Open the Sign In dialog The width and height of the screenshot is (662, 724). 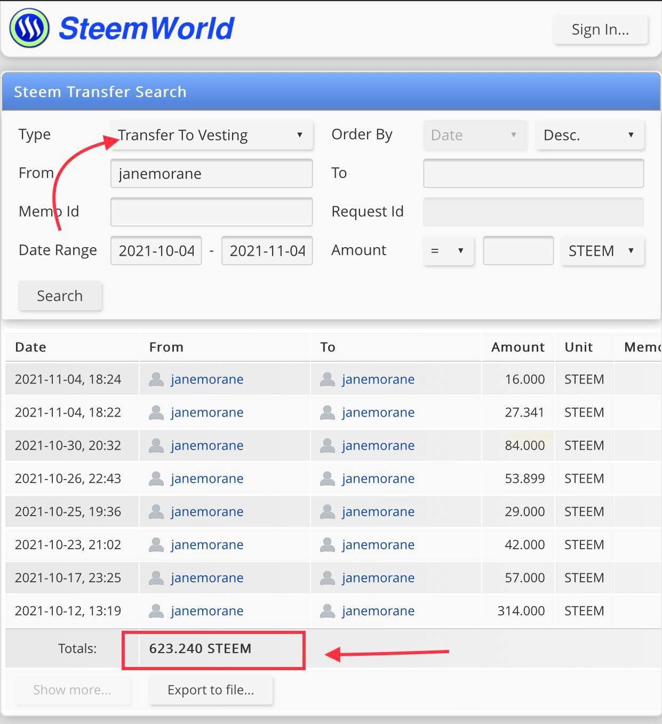pos(600,30)
